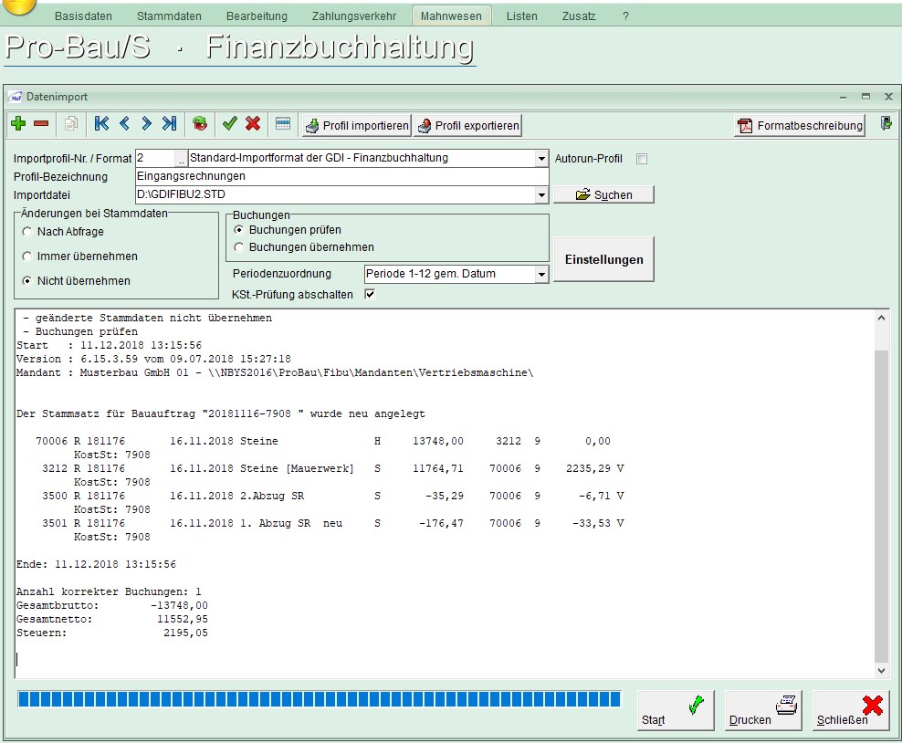Click the exit door icon in toolbar
The width and height of the screenshot is (902, 743).
tap(886, 124)
